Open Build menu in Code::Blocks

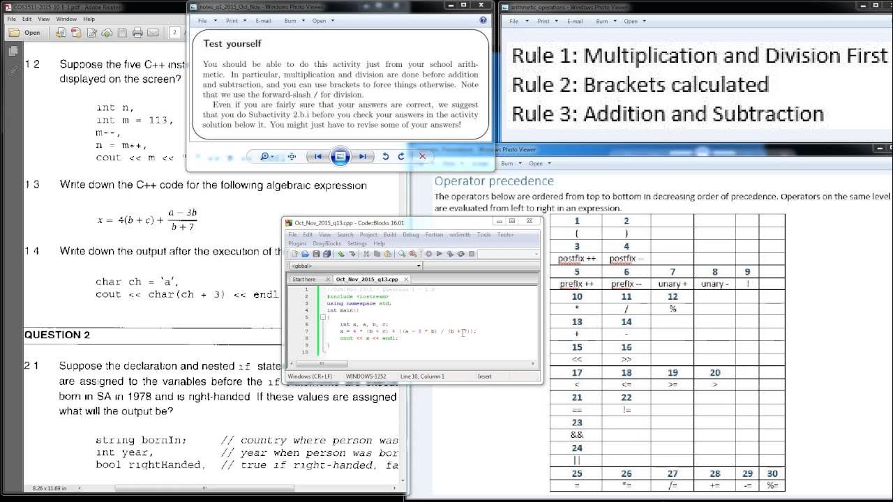[x=390, y=235]
